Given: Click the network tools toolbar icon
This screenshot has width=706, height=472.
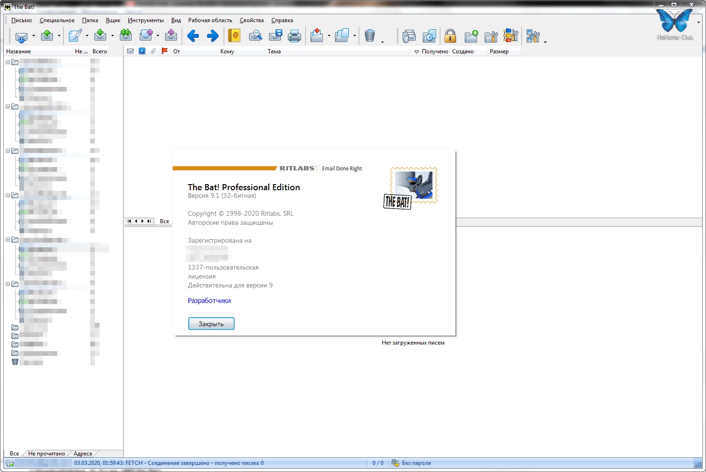Looking at the screenshot, I should coord(533,36).
